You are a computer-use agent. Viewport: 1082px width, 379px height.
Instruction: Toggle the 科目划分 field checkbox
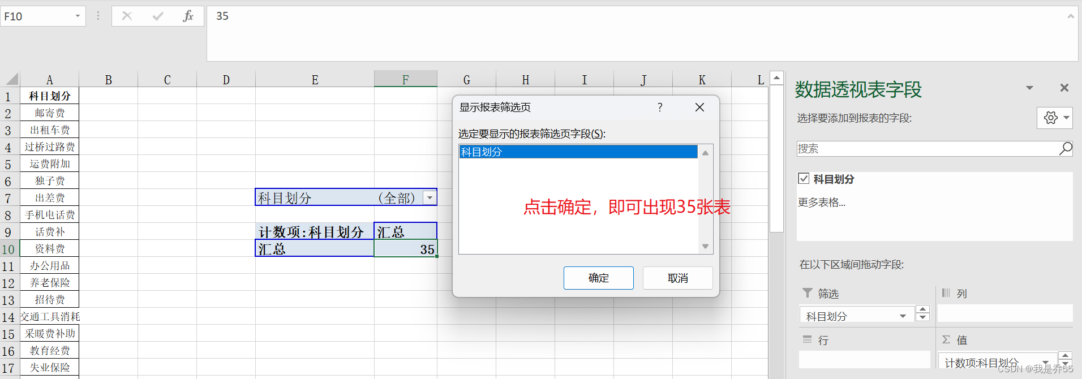[x=804, y=179]
